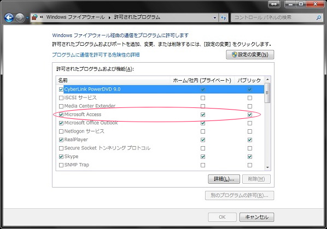Click the 削除(M) button
The width and height of the screenshot is (327, 229).
click(x=256, y=179)
